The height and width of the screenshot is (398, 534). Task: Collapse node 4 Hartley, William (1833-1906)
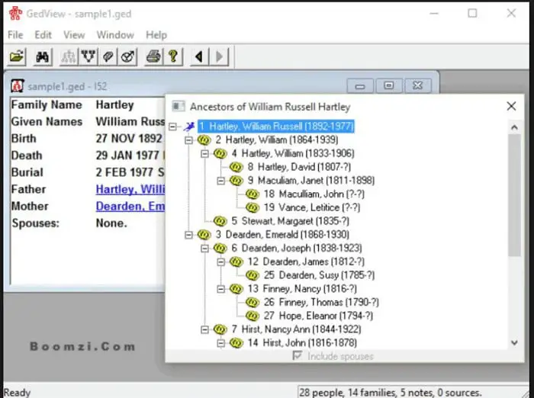click(204, 153)
